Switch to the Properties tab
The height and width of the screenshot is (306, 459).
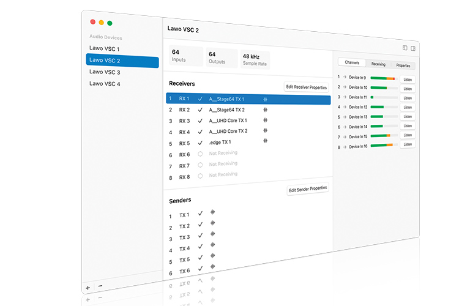pyautogui.click(x=403, y=65)
